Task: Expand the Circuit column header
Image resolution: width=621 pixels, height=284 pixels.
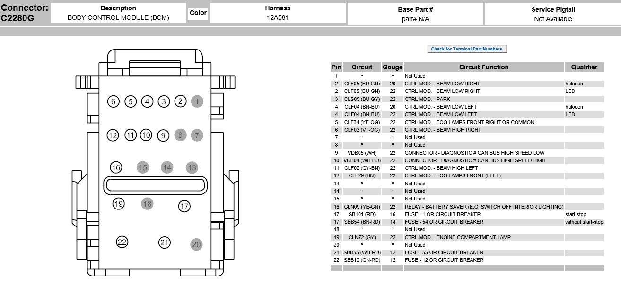Action: tap(362, 67)
